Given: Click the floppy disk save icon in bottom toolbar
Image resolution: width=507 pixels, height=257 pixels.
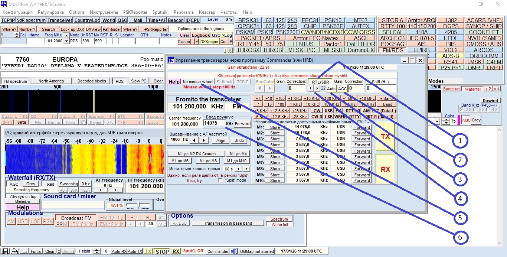Looking at the screenshot, I should coord(5,251).
